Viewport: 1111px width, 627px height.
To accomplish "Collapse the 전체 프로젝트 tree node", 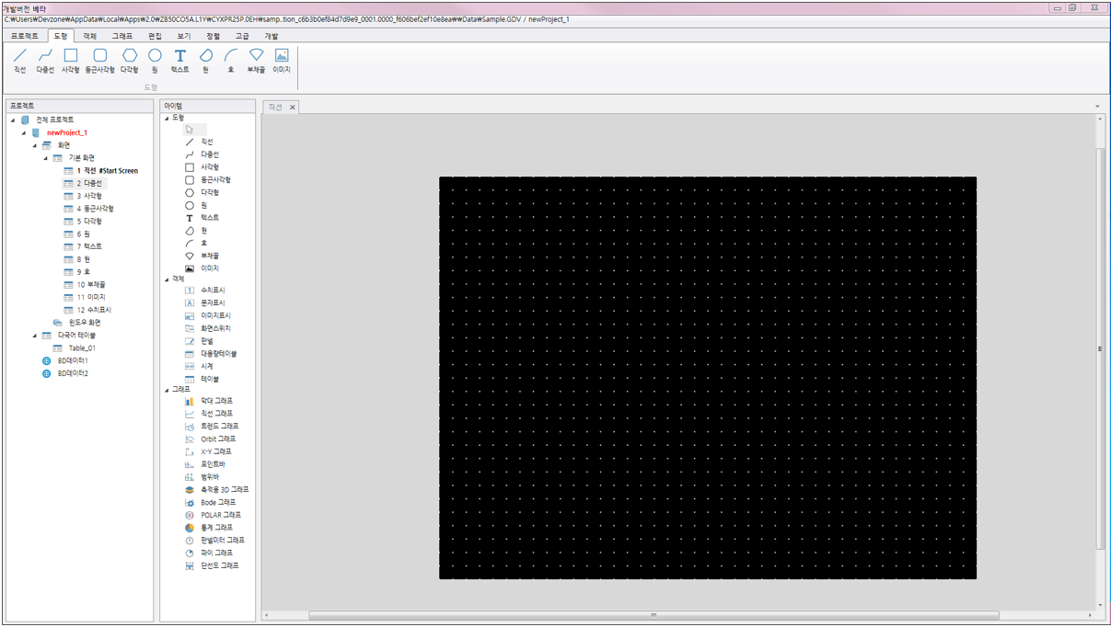I will [x=13, y=120].
